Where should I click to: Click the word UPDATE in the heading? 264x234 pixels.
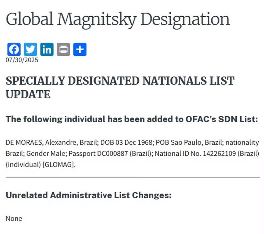coord(28,94)
